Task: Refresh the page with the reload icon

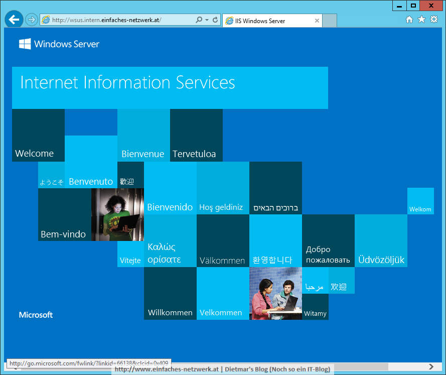Action: 215,20
